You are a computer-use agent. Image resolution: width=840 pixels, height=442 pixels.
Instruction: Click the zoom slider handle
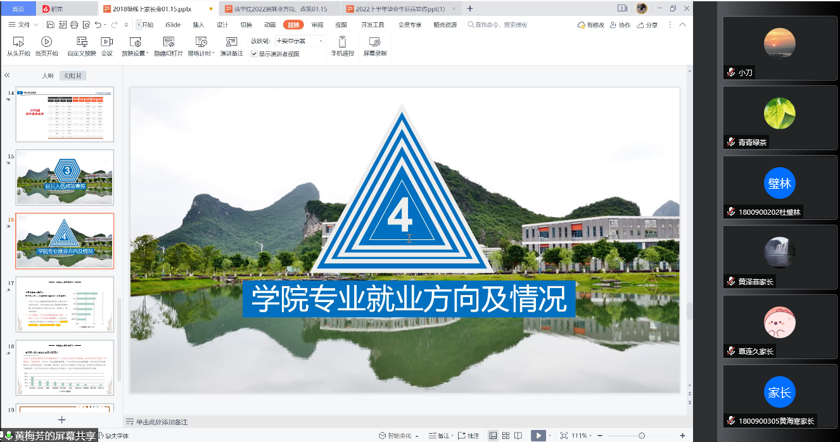[x=642, y=436]
